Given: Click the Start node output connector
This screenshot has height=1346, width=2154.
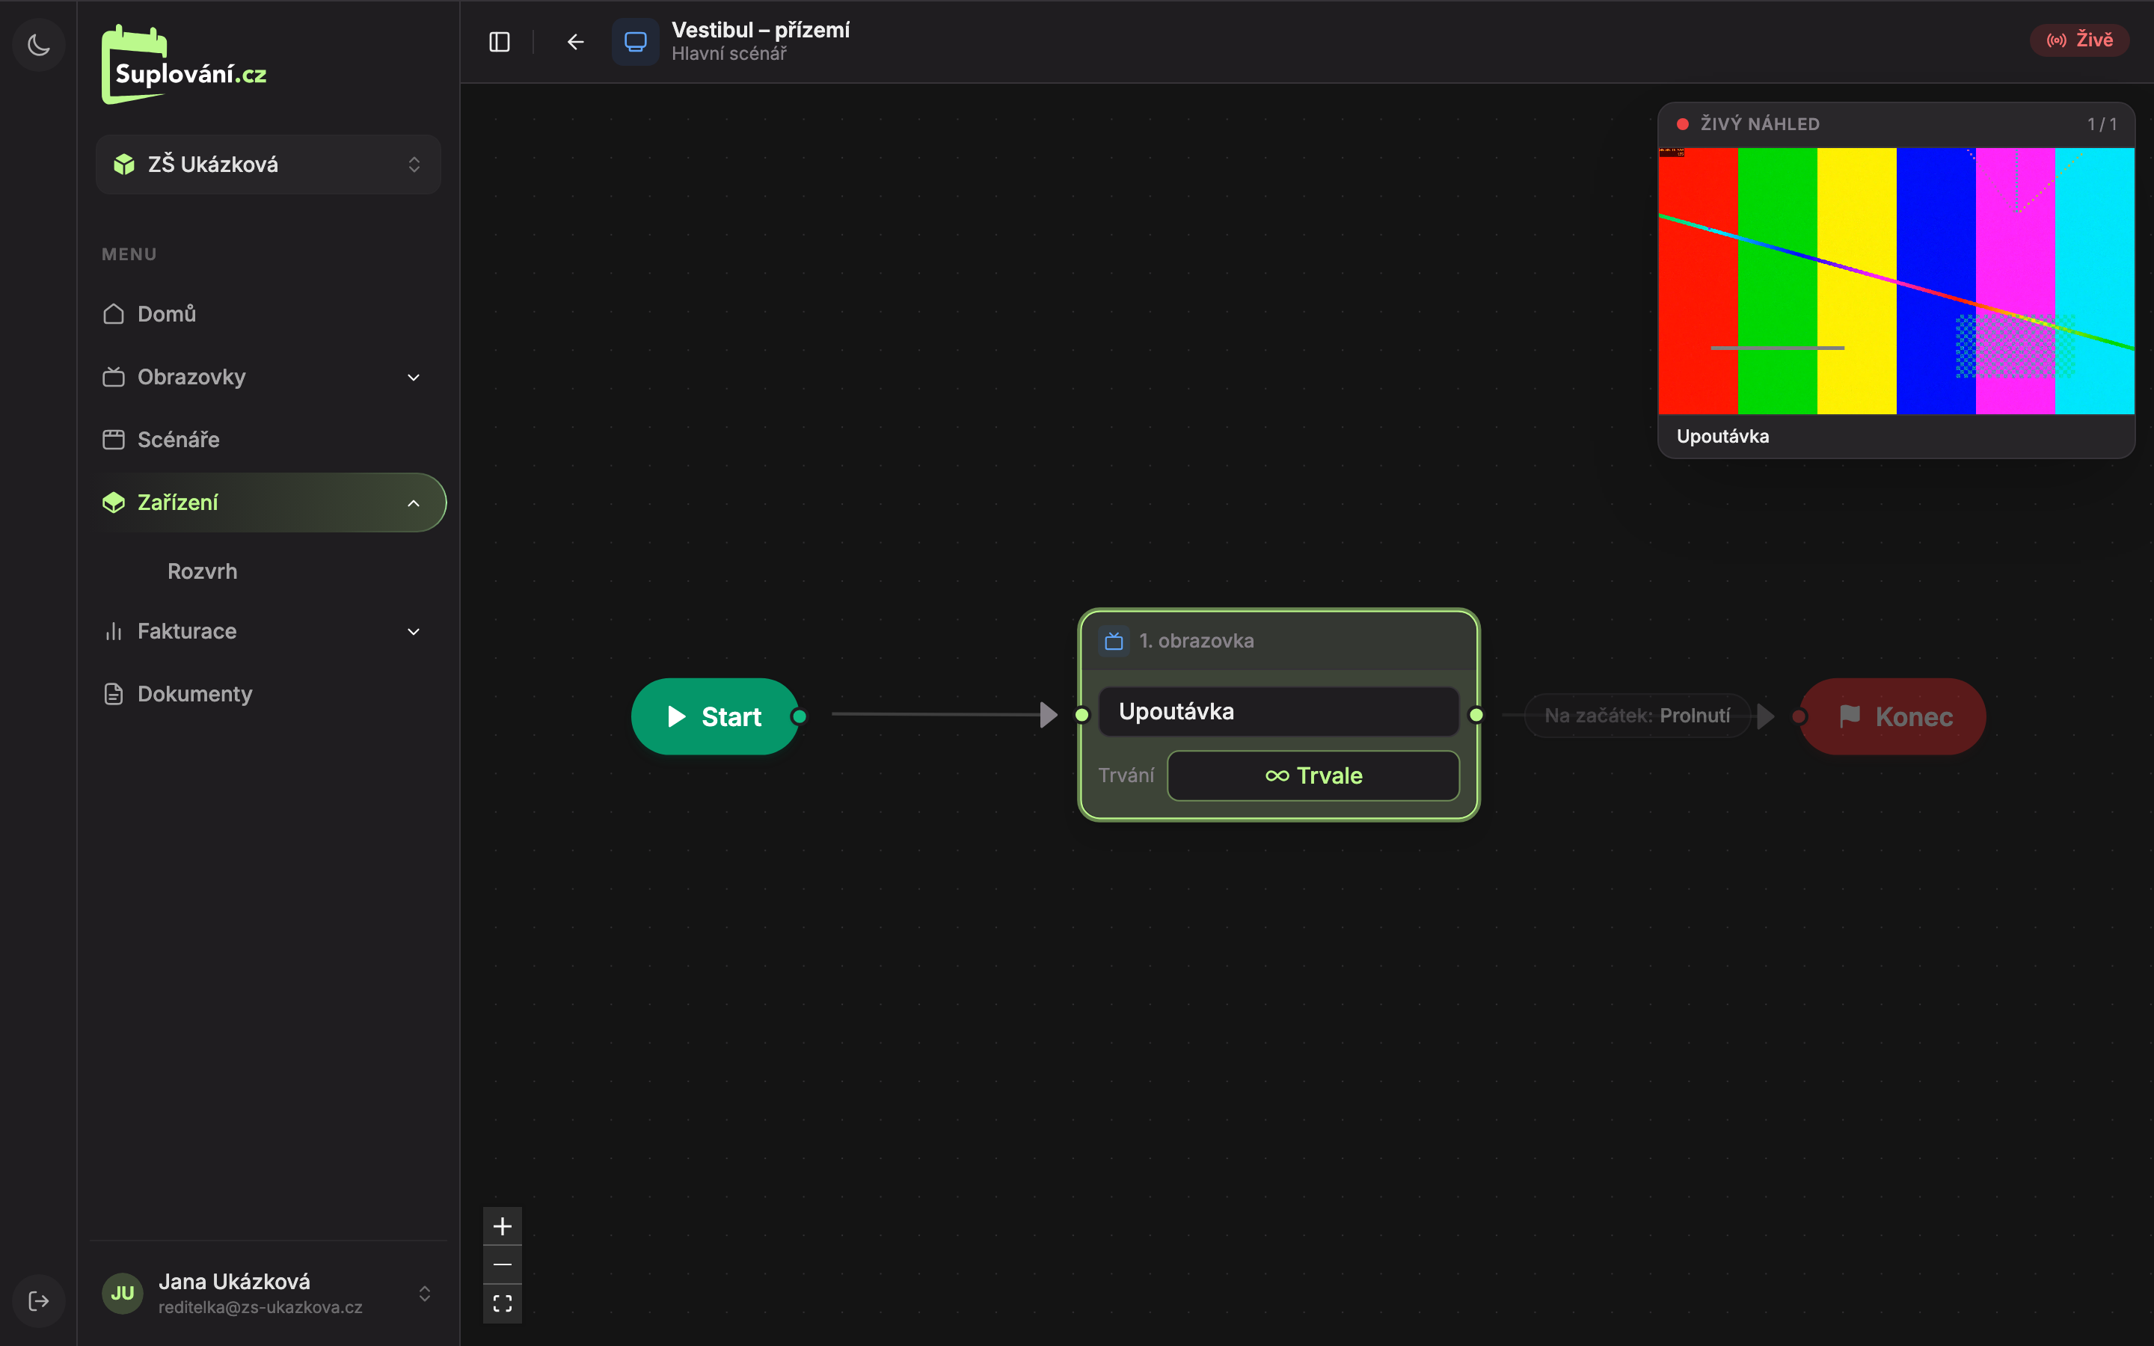Looking at the screenshot, I should pyautogui.click(x=800, y=716).
